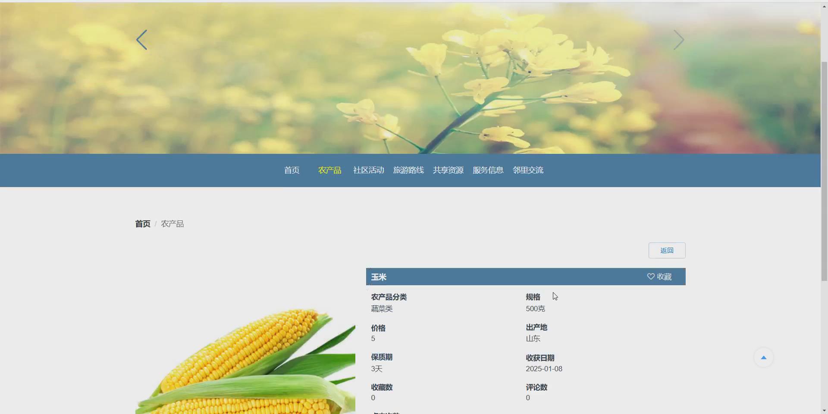Open the 邻里交流 navigation menu item
Viewport: 828px width, 414px height.
click(x=527, y=170)
